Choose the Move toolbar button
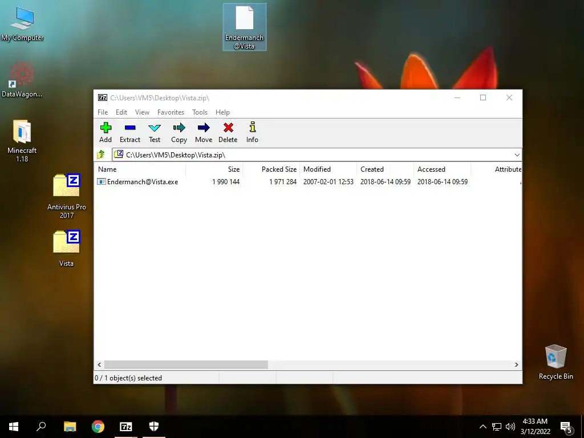 pos(204,132)
